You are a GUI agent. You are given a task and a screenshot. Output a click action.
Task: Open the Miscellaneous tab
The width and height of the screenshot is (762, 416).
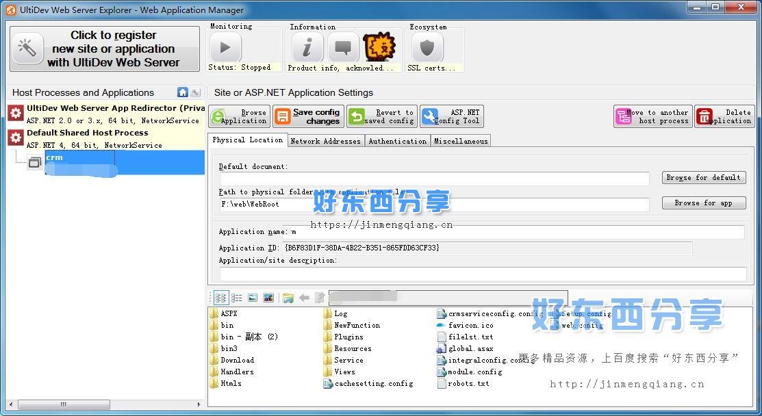tap(461, 141)
